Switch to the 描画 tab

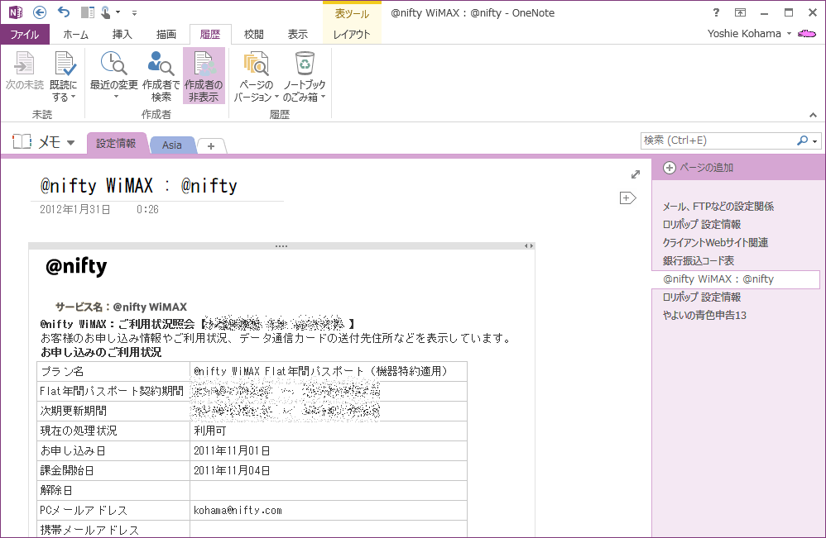166,34
